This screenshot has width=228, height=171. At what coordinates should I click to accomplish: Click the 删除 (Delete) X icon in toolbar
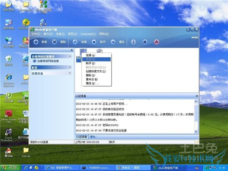pyautogui.click(x=54, y=42)
